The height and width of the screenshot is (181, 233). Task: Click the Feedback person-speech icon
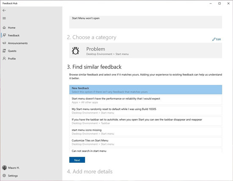(4, 35)
